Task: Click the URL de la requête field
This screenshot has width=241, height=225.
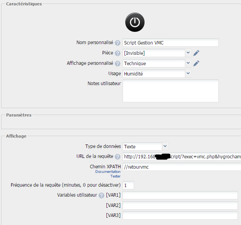Action: click(181, 157)
